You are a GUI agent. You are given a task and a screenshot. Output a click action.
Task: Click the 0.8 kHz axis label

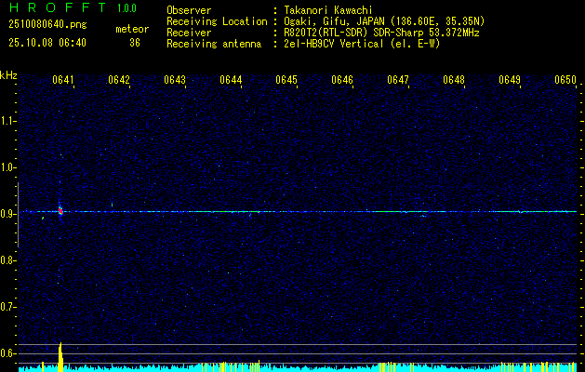[7, 260]
